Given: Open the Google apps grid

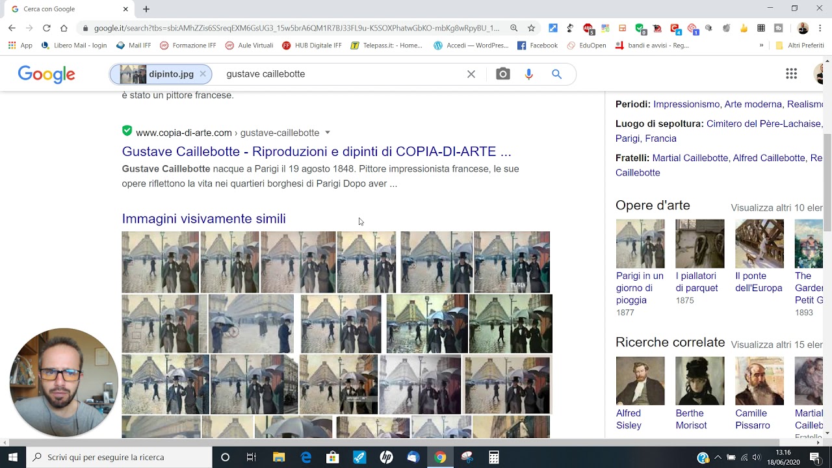Looking at the screenshot, I should pos(791,74).
